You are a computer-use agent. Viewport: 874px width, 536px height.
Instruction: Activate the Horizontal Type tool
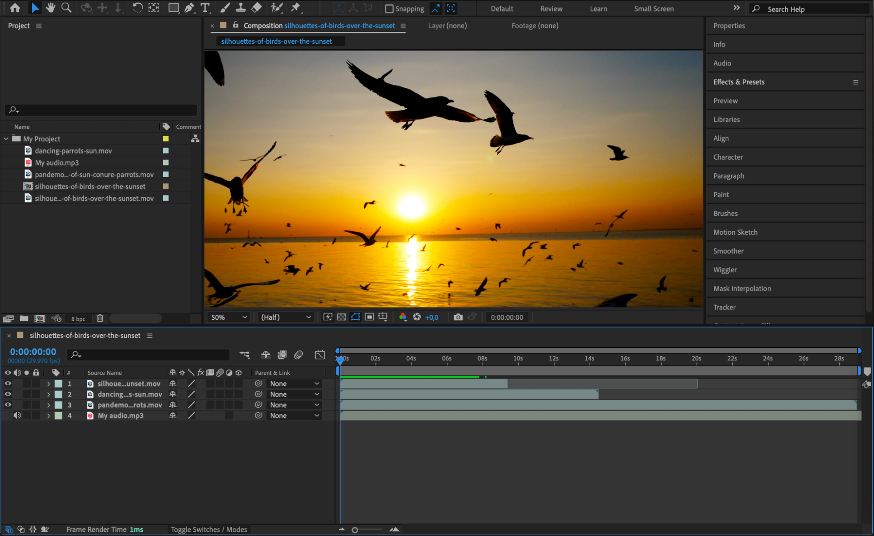(x=205, y=8)
